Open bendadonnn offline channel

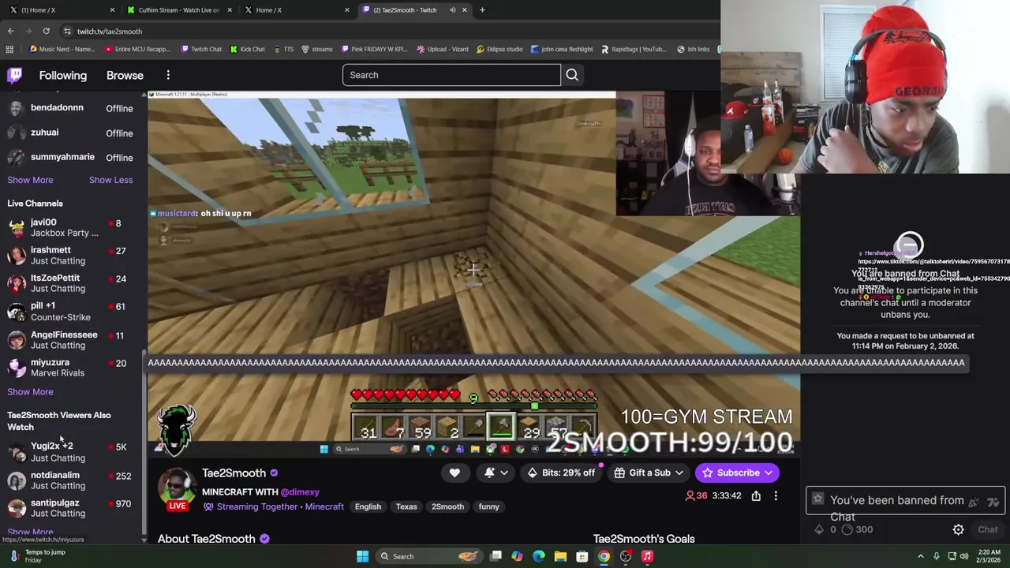[x=73, y=108]
